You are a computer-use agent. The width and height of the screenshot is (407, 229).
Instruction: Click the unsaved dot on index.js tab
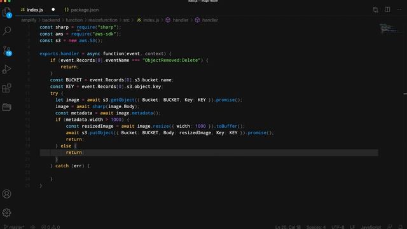[53, 10]
